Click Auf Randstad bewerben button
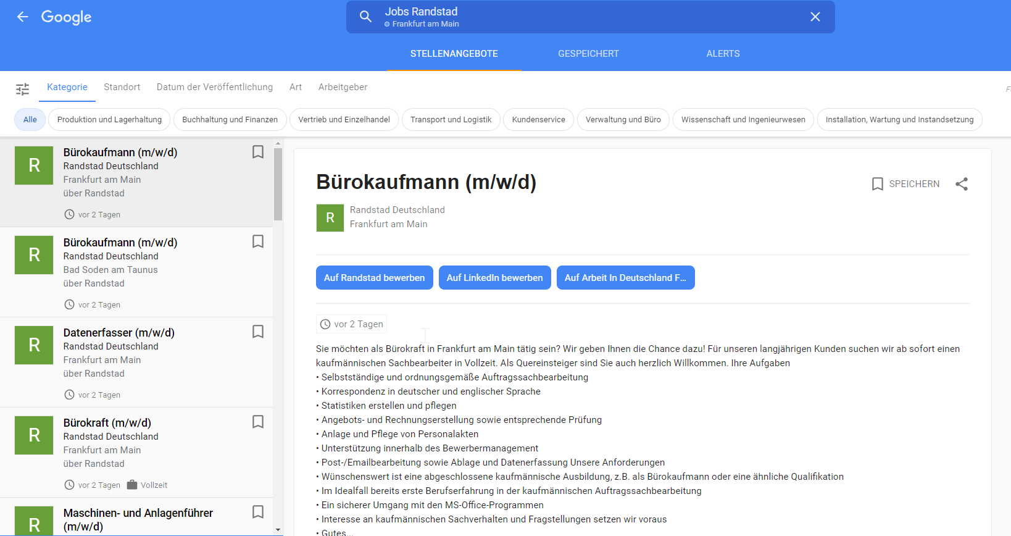Image resolution: width=1011 pixels, height=536 pixels. pyautogui.click(x=375, y=278)
